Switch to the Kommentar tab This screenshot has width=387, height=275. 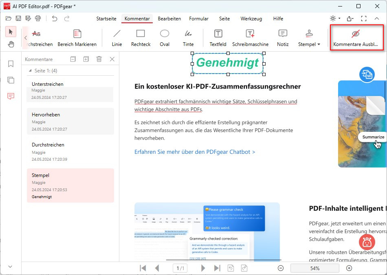coord(137,19)
